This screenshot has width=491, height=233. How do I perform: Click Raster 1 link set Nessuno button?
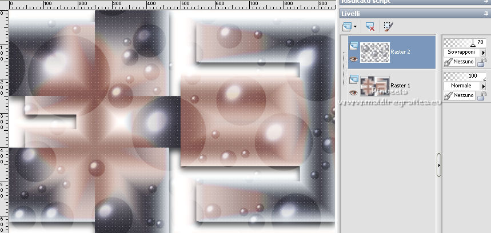click(x=460, y=95)
